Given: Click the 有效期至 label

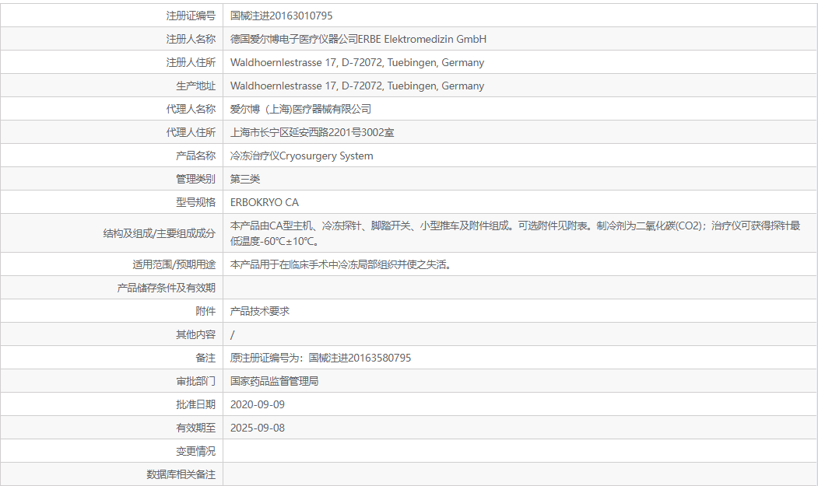Looking at the screenshot, I should point(195,428).
